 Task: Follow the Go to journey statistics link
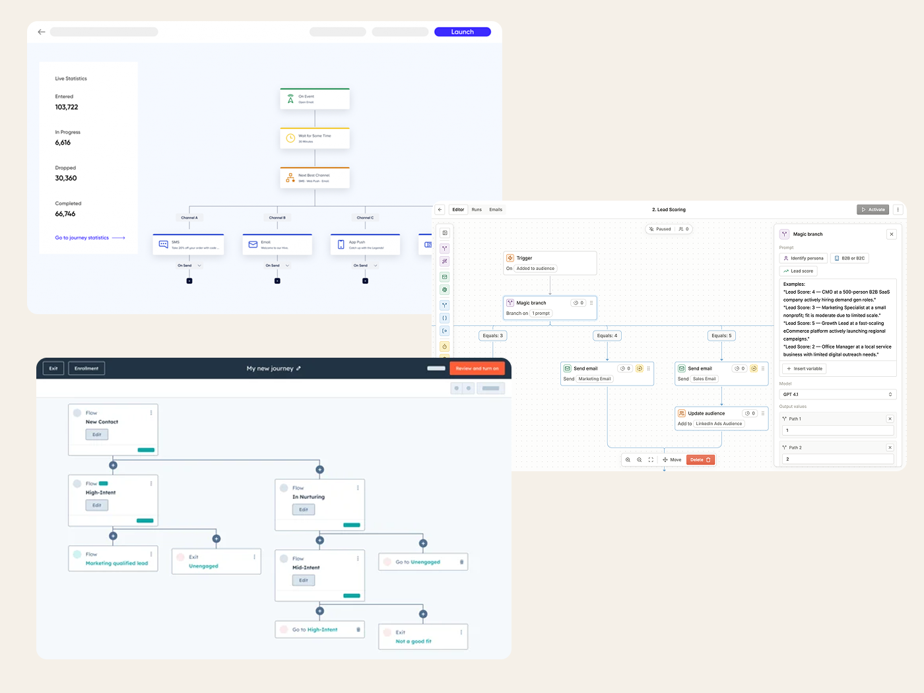coord(90,238)
